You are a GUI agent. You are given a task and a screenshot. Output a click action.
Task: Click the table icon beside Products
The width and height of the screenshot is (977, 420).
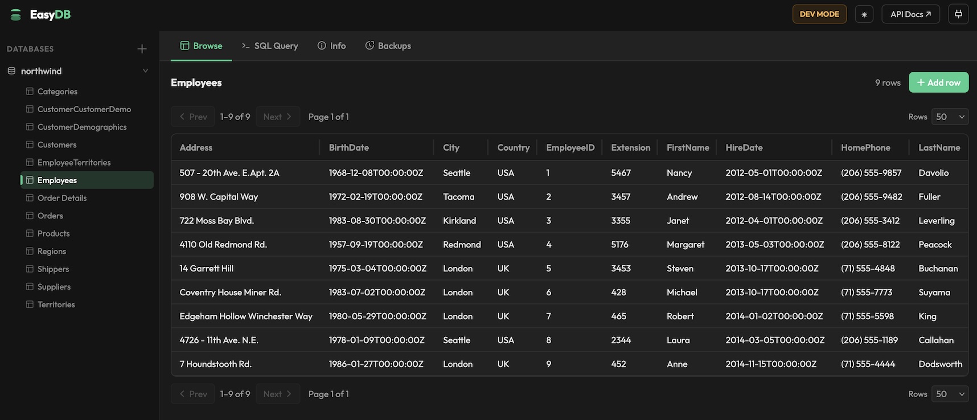[x=30, y=233]
